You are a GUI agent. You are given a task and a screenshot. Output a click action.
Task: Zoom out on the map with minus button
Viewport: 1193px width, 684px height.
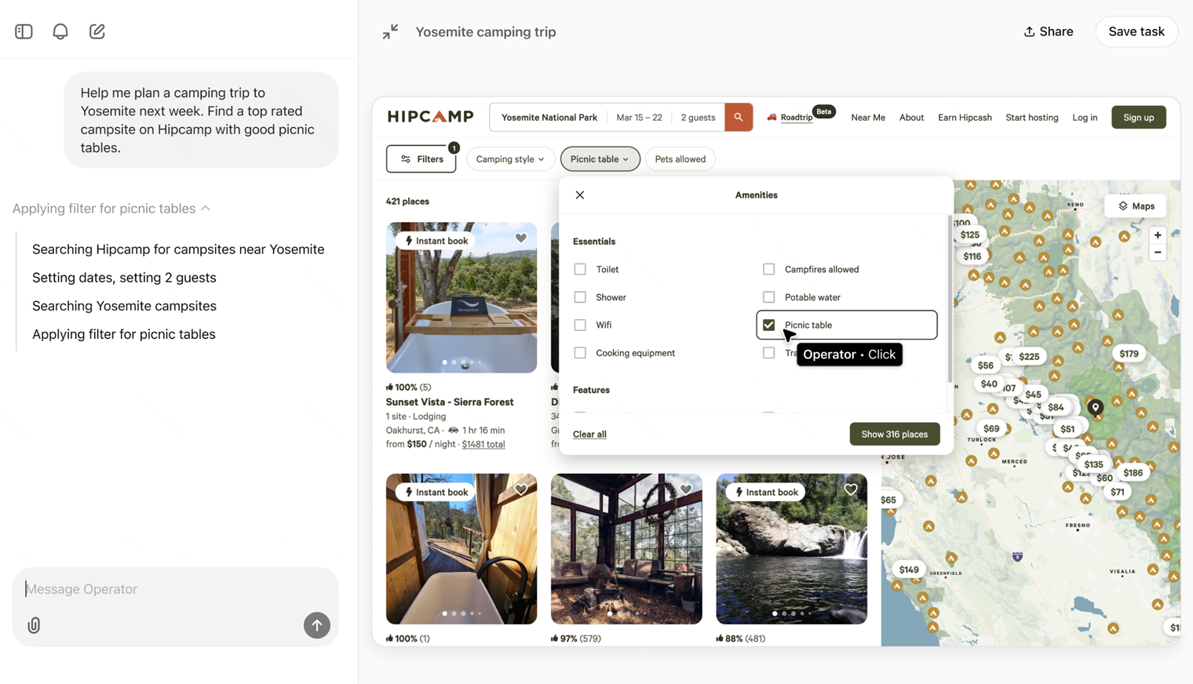point(1158,253)
